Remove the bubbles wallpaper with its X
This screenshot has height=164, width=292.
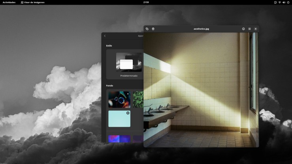[x=128, y=94]
